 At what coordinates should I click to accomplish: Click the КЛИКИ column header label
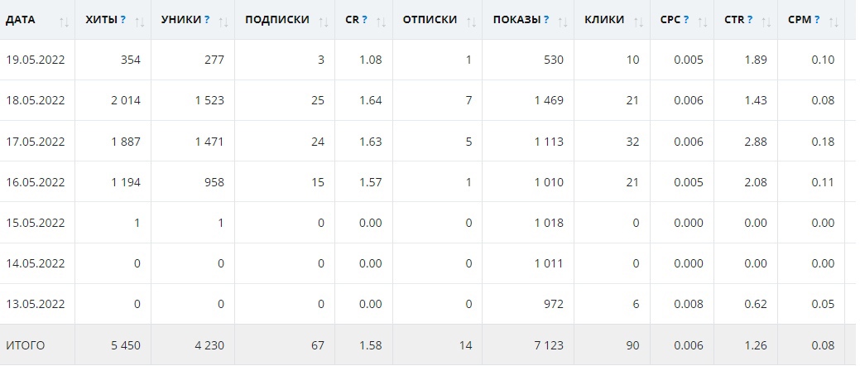[604, 20]
